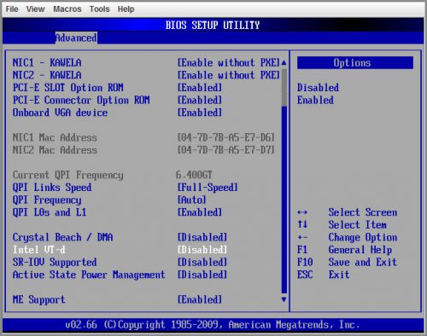This screenshot has height=336, width=427.
Task: Open the Tools menu
Action: pyautogui.click(x=99, y=9)
